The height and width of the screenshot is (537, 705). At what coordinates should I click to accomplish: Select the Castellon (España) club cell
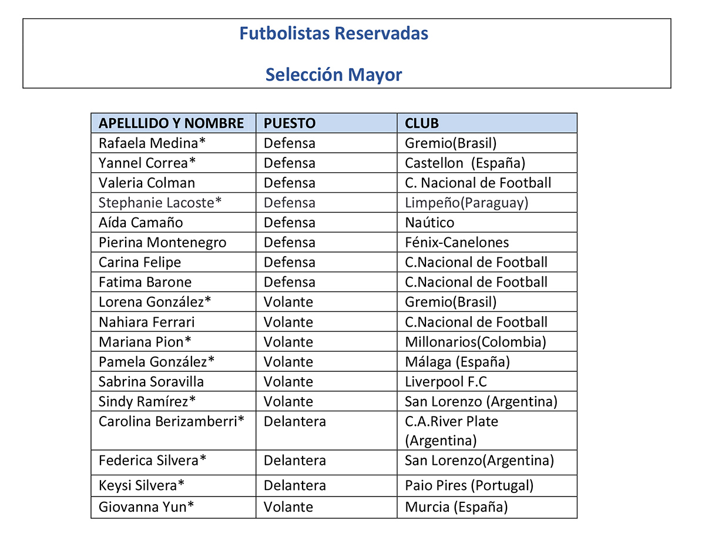click(487, 163)
